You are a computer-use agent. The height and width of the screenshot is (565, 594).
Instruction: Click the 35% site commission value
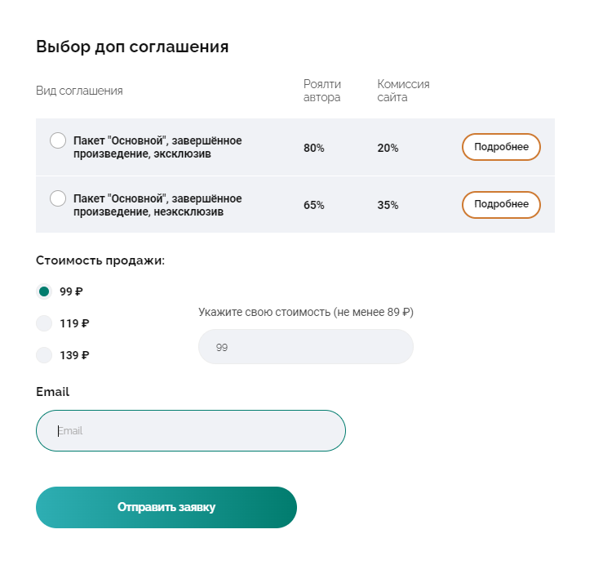pos(388,205)
